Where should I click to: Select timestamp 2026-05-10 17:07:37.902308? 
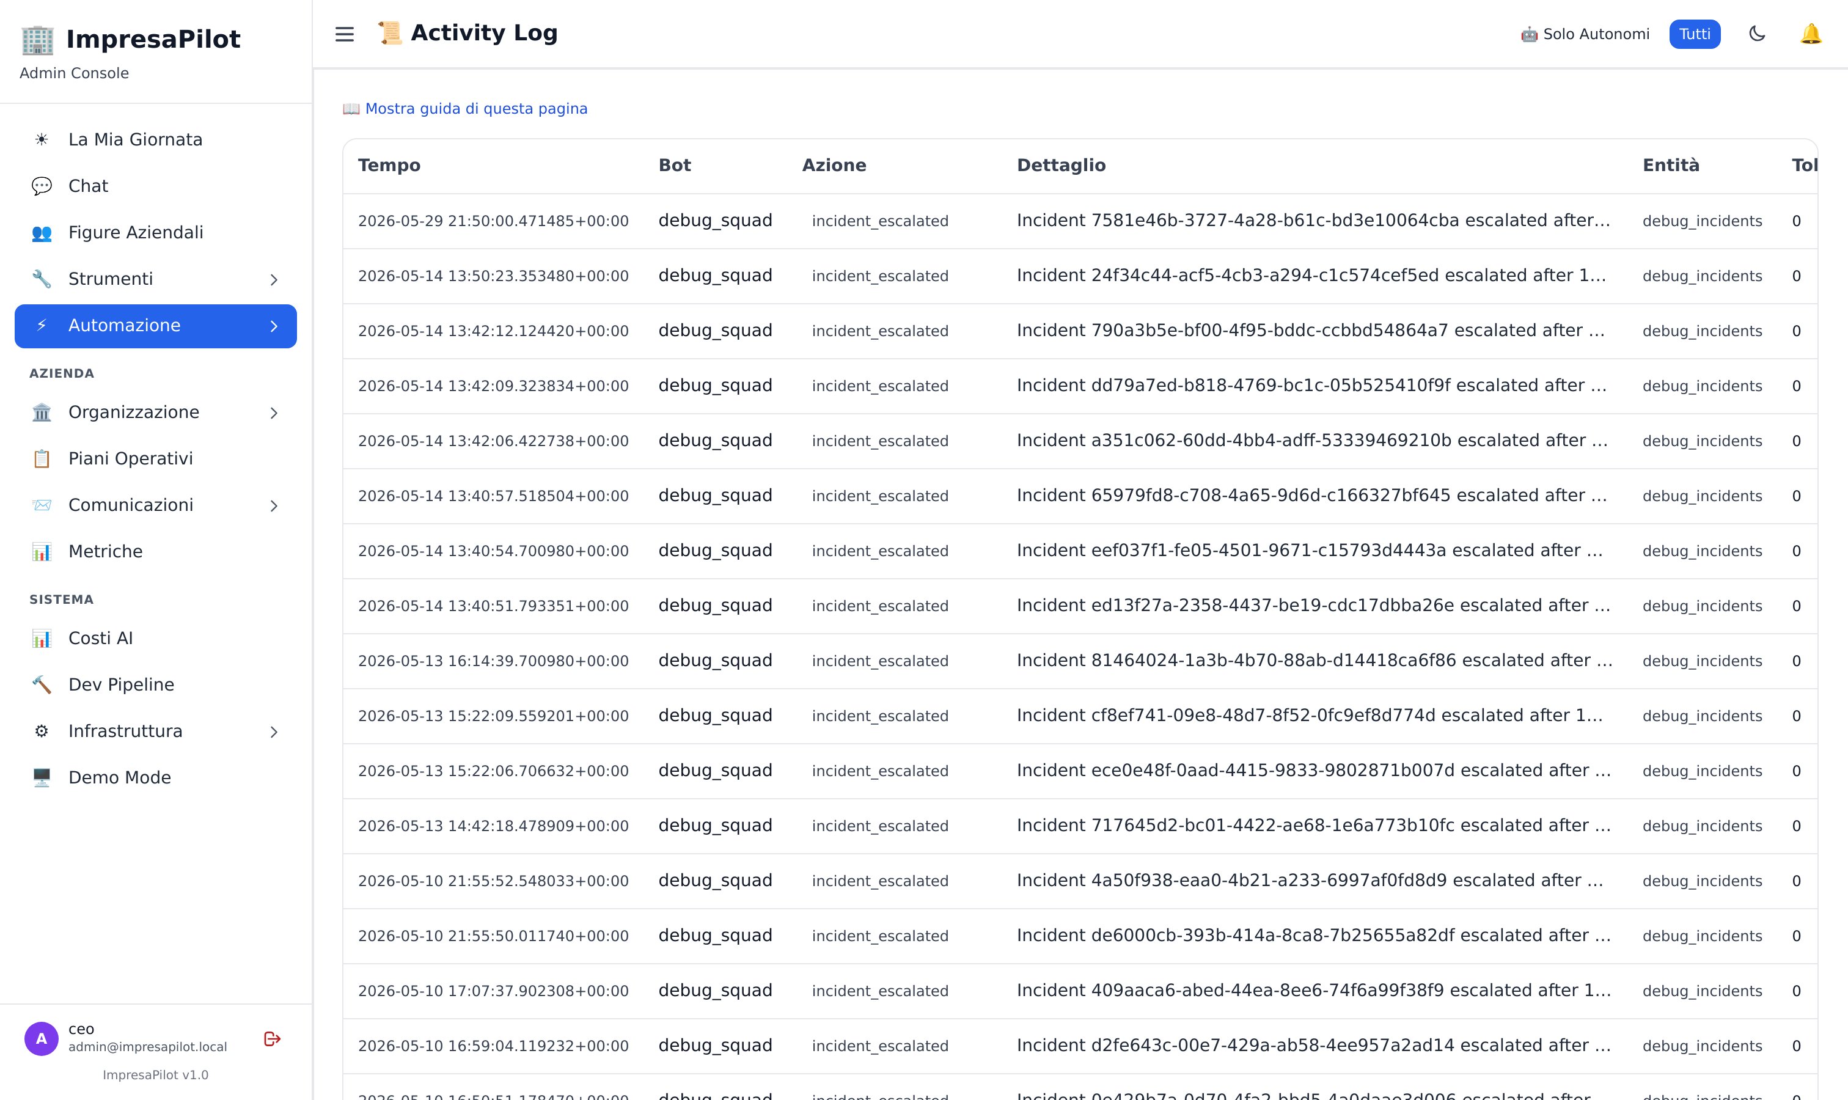point(493,991)
